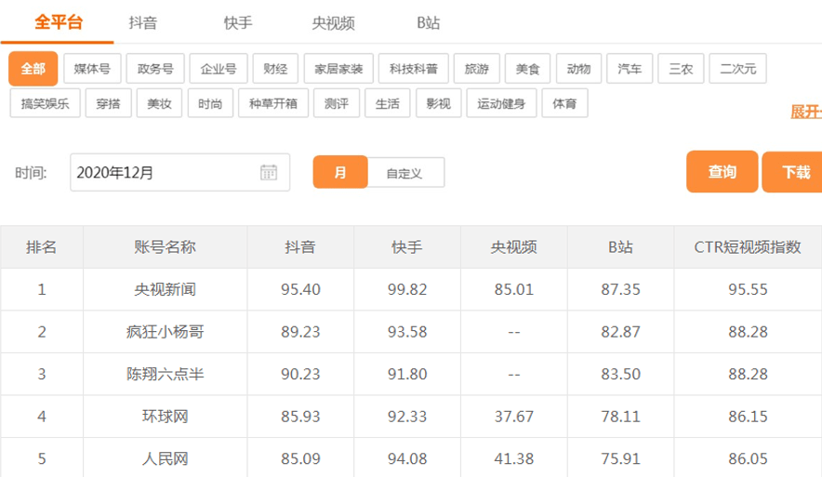Switch to the 快手 tab
The height and width of the screenshot is (477, 822).
[x=238, y=23]
